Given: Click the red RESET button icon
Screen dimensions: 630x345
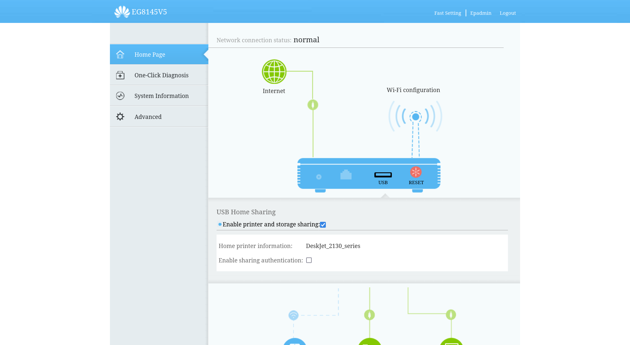Looking at the screenshot, I should [x=416, y=172].
